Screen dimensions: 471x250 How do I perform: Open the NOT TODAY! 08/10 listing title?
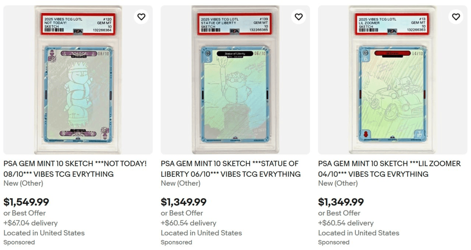point(75,168)
